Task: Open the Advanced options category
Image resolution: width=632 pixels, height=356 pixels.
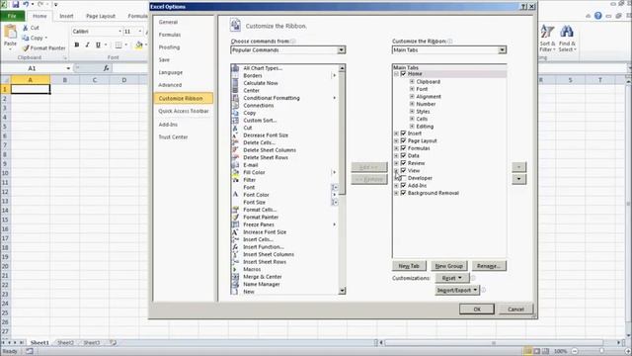Action: [170, 85]
